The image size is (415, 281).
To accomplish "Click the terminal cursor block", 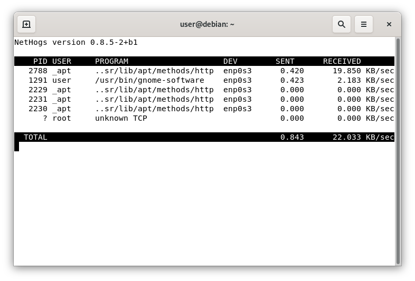I will click(x=17, y=147).
